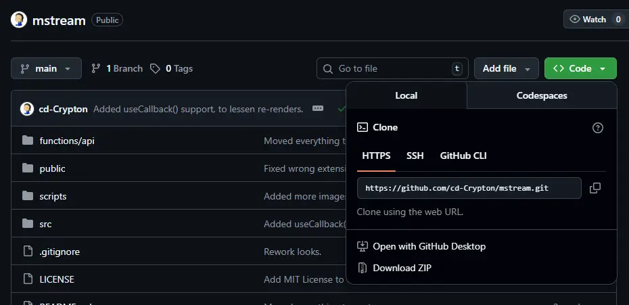Image resolution: width=629 pixels, height=305 pixels.
Task: Click the file icon beside LICENSE
Action: click(28, 279)
